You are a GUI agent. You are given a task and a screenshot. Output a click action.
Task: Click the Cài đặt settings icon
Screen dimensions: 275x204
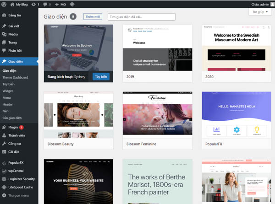(x=4, y=152)
